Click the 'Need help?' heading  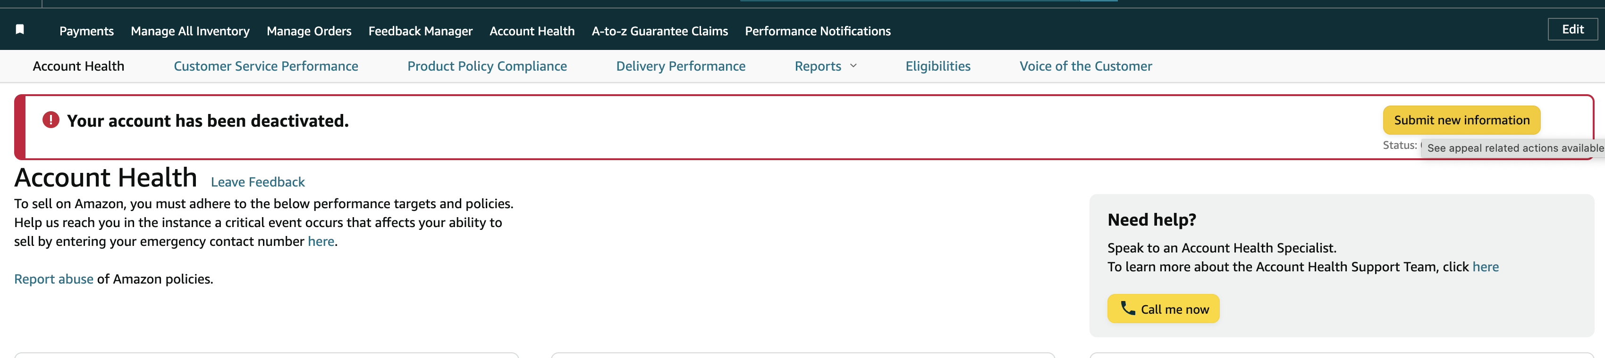pyautogui.click(x=1152, y=220)
